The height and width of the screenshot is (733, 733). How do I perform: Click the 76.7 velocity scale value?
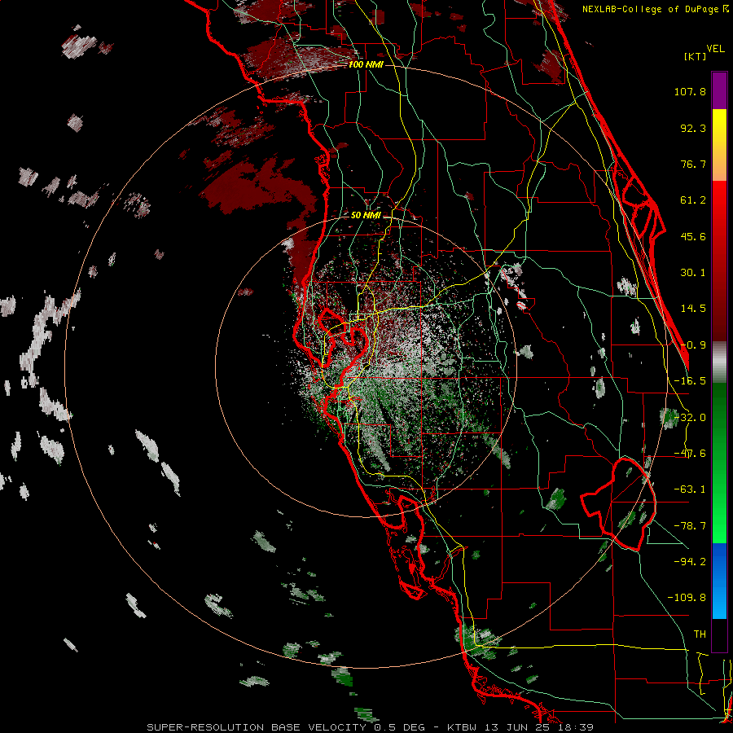(x=693, y=164)
